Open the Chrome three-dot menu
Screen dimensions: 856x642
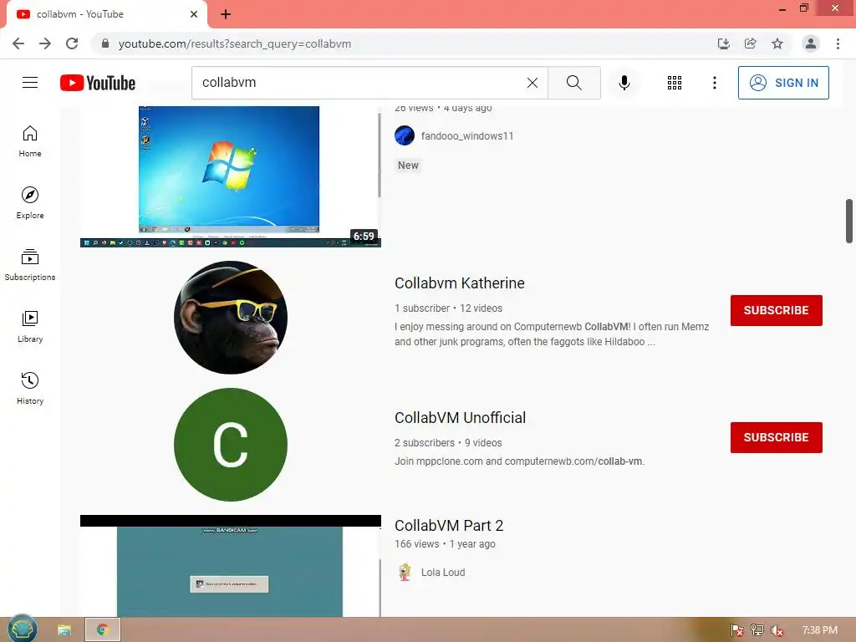pos(838,43)
